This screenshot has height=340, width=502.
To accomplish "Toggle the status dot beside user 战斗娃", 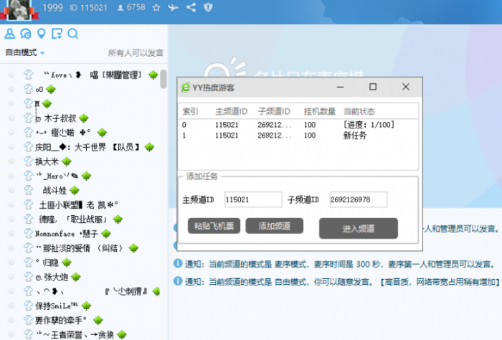I will click(x=11, y=190).
